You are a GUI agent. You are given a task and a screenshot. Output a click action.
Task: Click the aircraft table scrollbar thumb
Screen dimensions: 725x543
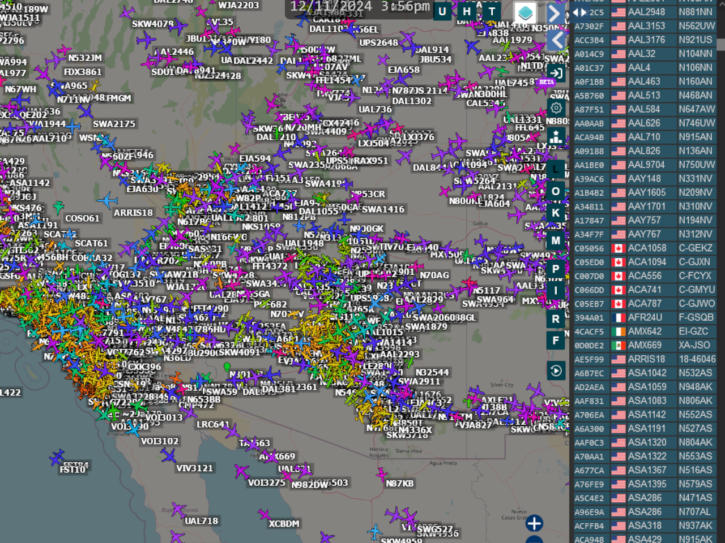coord(721,45)
